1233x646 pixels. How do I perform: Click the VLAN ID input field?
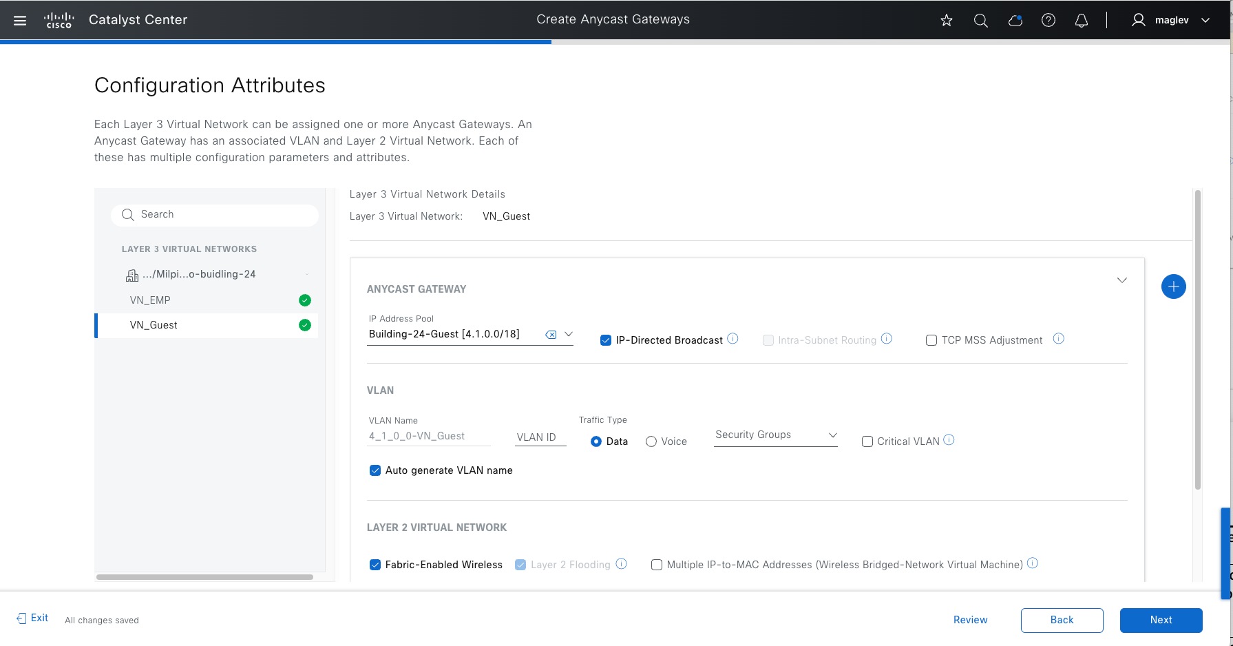pos(540,437)
